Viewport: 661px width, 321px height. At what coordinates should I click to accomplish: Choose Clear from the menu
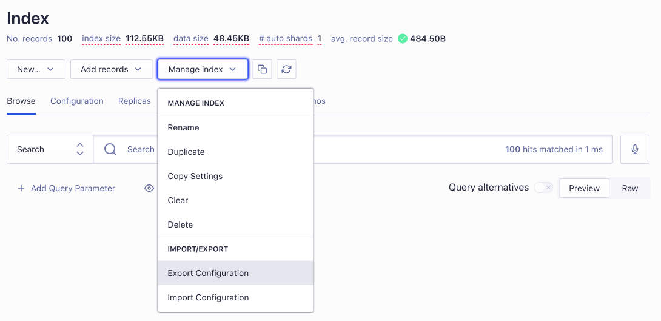236,200
